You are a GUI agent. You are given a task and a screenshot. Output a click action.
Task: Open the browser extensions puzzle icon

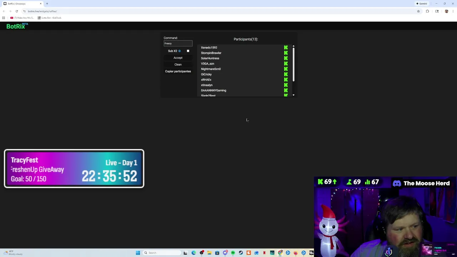[427, 11]
